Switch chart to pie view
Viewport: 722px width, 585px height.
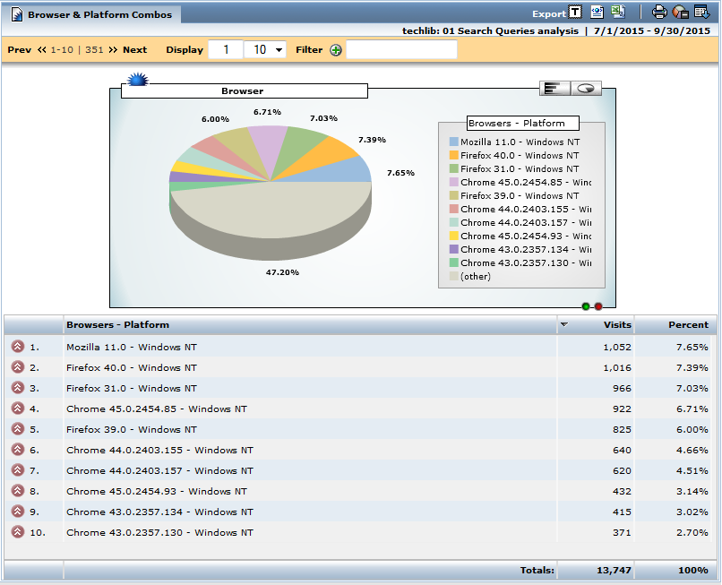(x=586, y=88)
